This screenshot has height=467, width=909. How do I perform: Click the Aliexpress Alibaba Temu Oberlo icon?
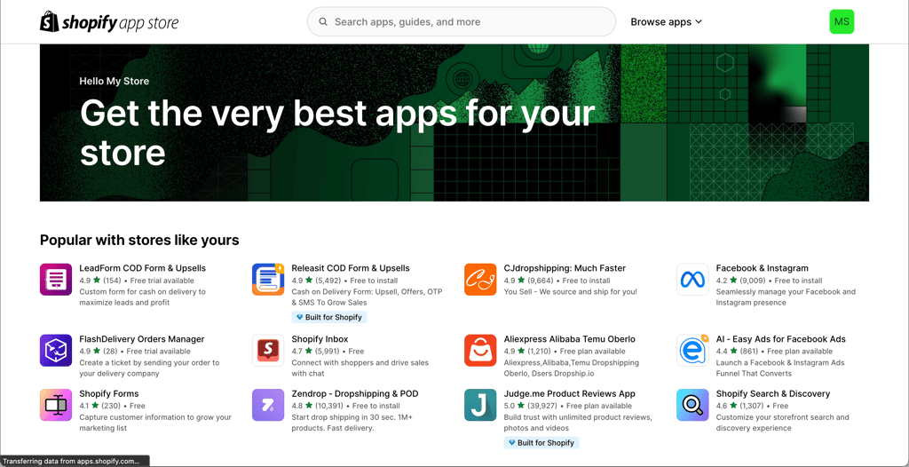click(x=480, y=351)
